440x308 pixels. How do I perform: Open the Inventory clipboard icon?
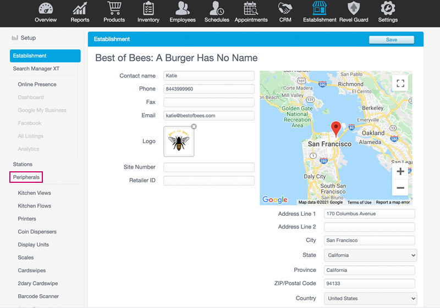click(x=148, y=9)
